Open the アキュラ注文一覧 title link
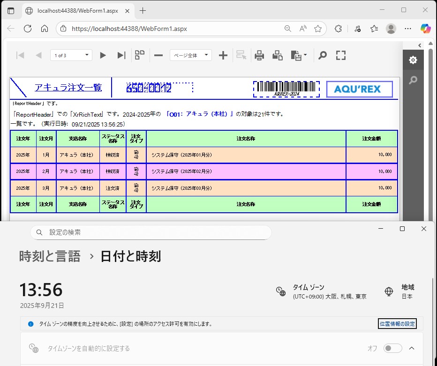437x366 pixels. pos(68,88)
